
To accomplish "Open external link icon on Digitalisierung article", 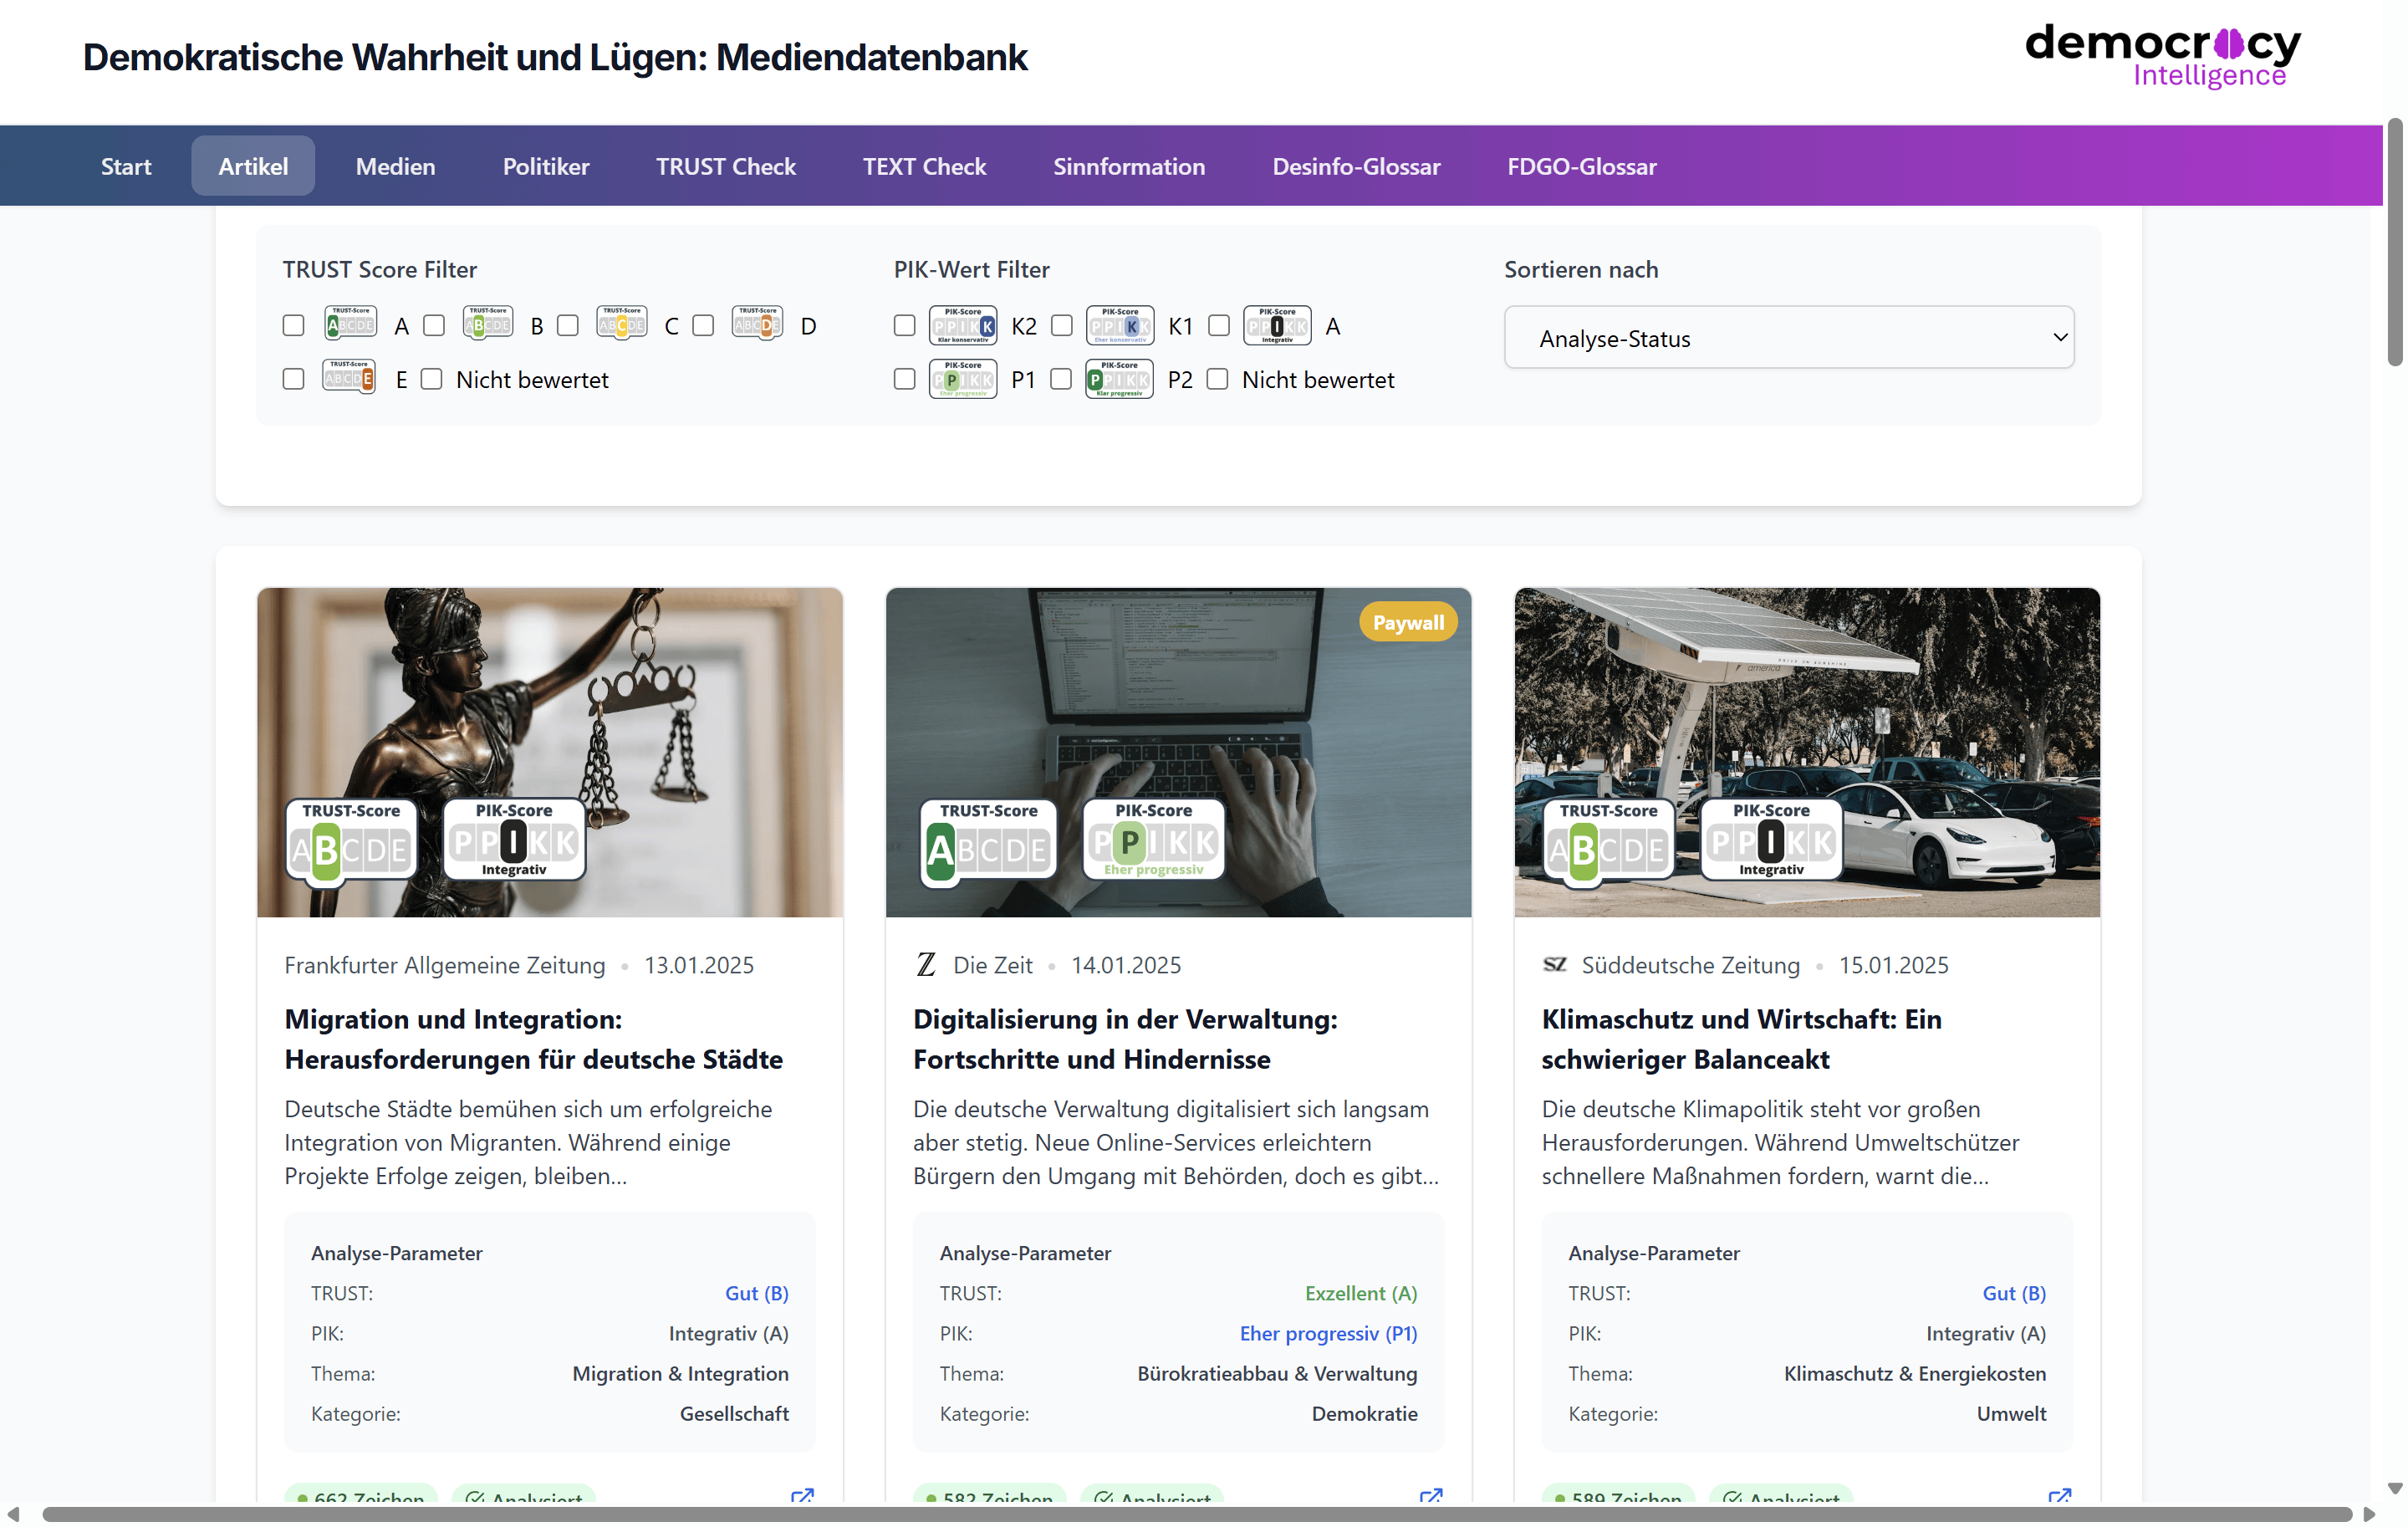I will (x=1431, y=1496).
